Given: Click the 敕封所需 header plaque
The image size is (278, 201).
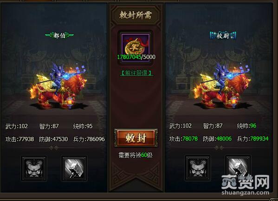Looking at the screenshot, I should click(x=136, y=15).
